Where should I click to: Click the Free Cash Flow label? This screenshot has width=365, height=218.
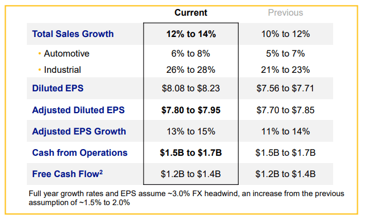(68, 174)
